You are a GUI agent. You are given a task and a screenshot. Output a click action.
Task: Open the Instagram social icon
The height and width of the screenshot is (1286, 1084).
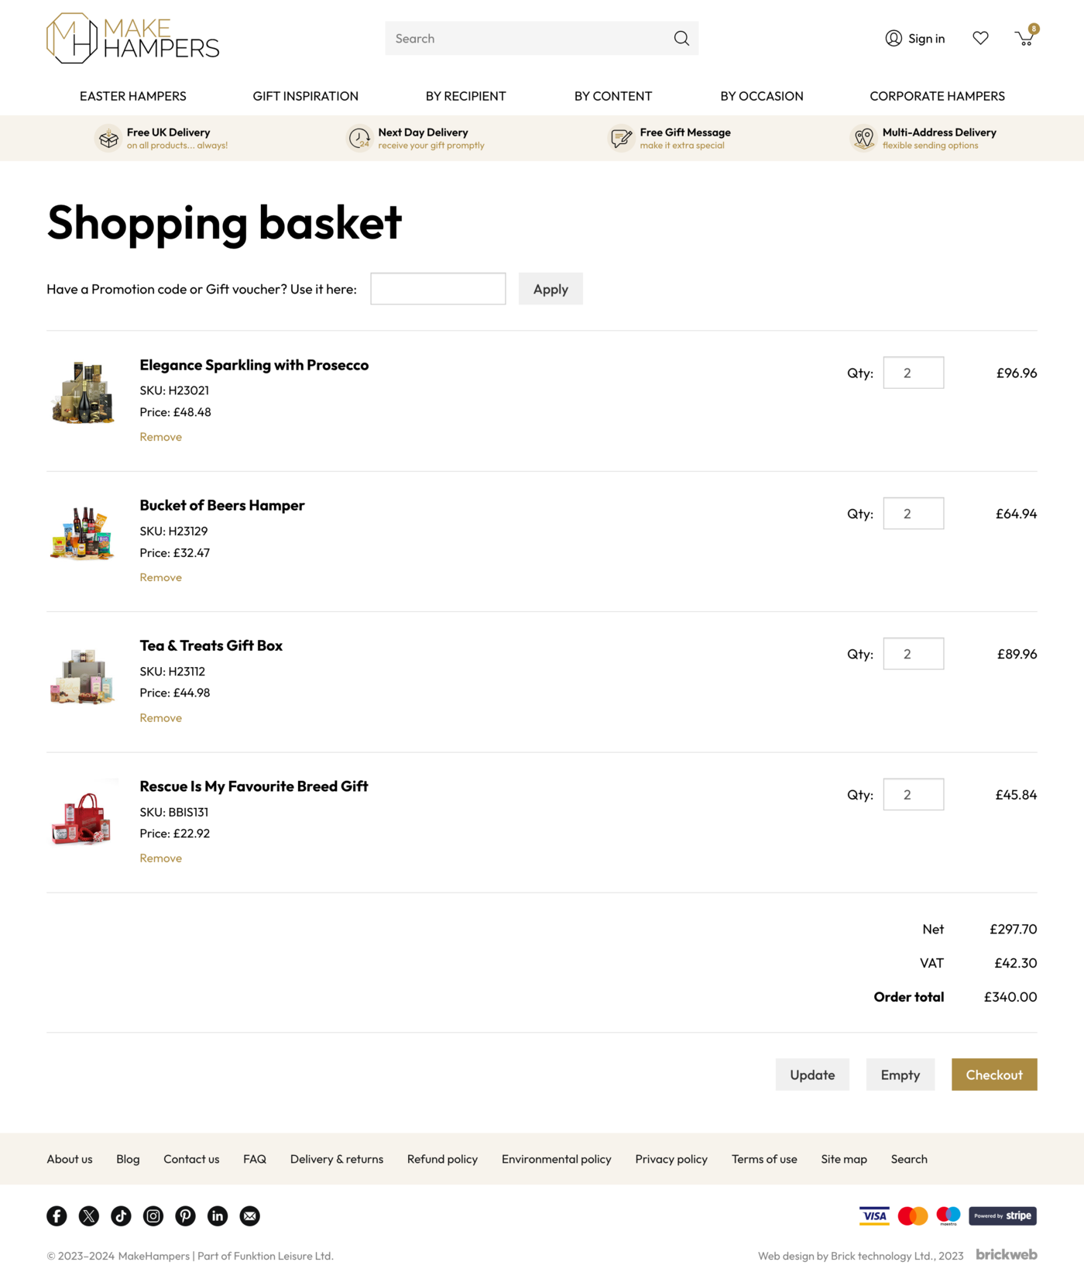153,1216
